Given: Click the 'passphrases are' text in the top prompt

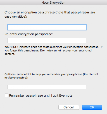Looking at the screenshot, I should coord(83,13).
